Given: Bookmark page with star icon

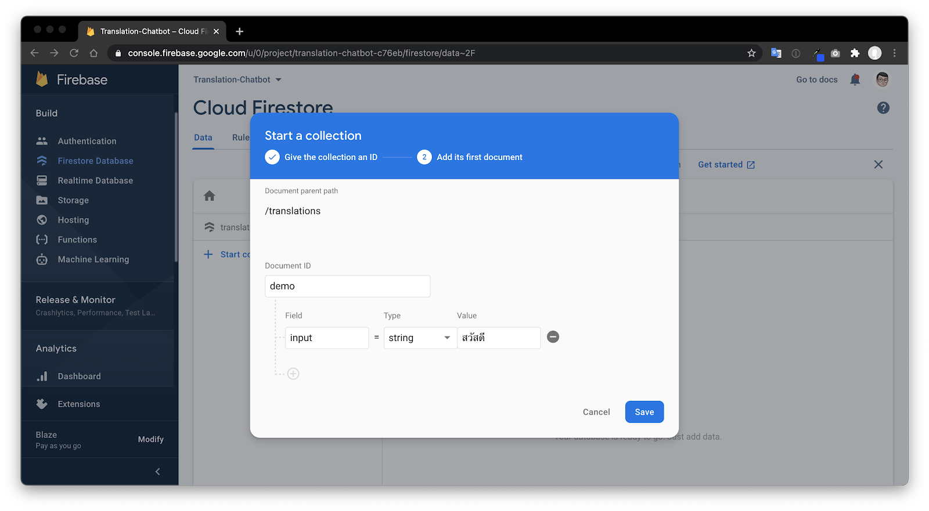Looking at the screenshot, I should [x=751, y=53].
